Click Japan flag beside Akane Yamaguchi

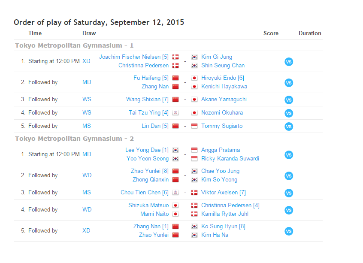[194, 100]
